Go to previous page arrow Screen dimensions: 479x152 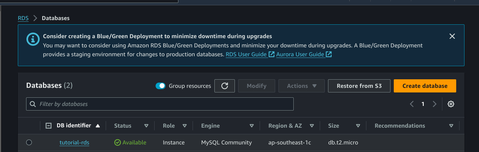point(412,104)
